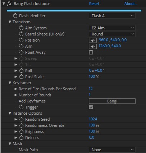146x153 pixels.
Task: Click the Reset link
Action: tap(94, 4)
